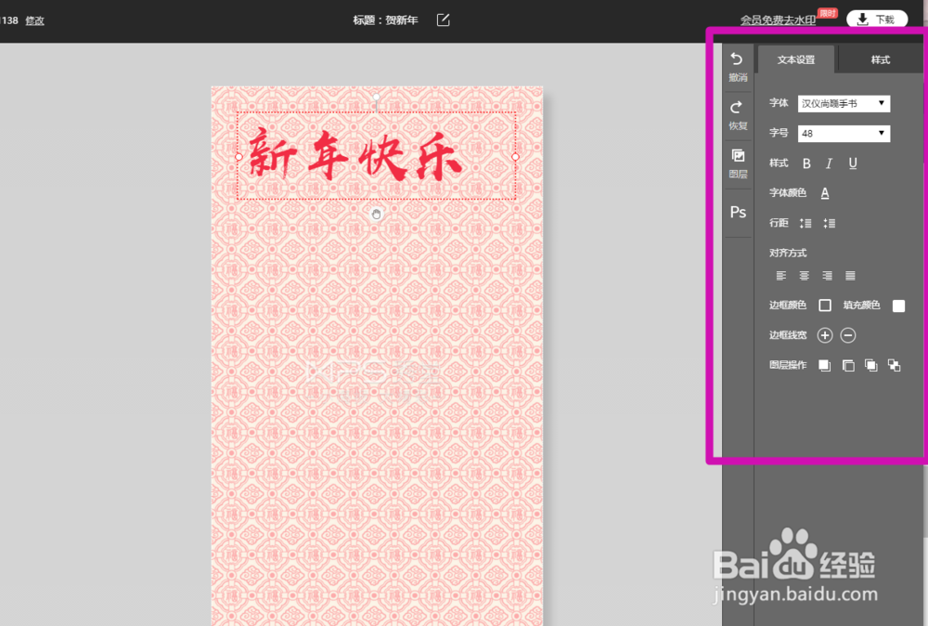Increase border width with plus icon

825,335
